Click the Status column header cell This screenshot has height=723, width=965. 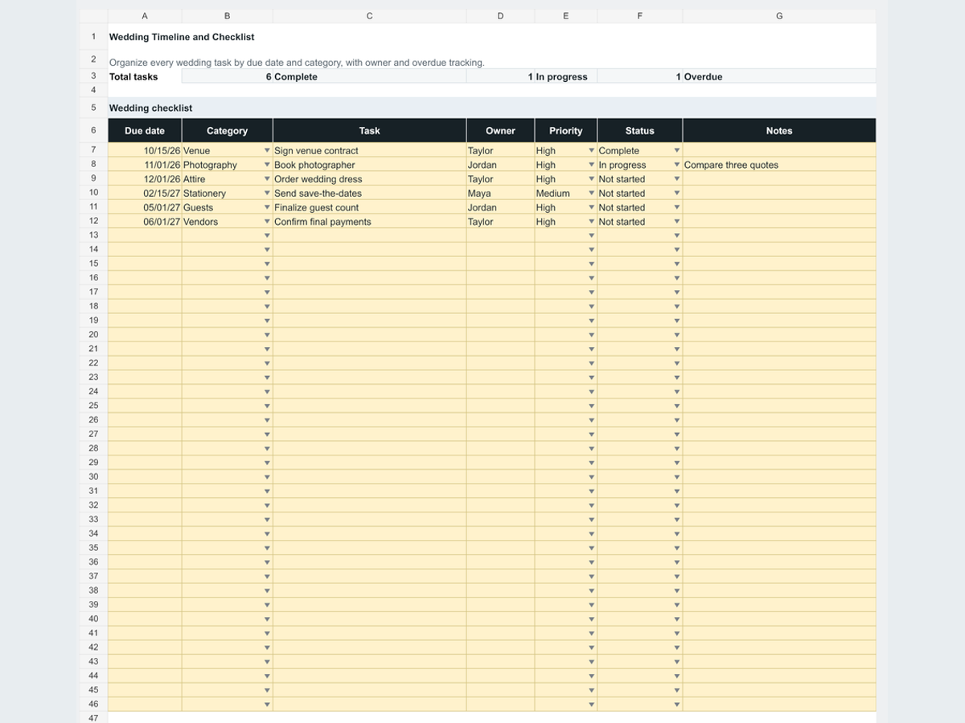(640, 131)
